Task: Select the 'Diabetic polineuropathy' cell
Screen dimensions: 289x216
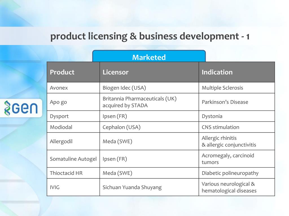Action: pos(237,173)
